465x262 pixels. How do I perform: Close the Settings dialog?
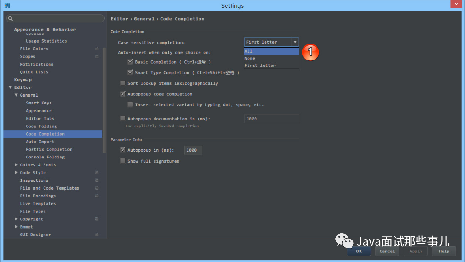[456, 4]
